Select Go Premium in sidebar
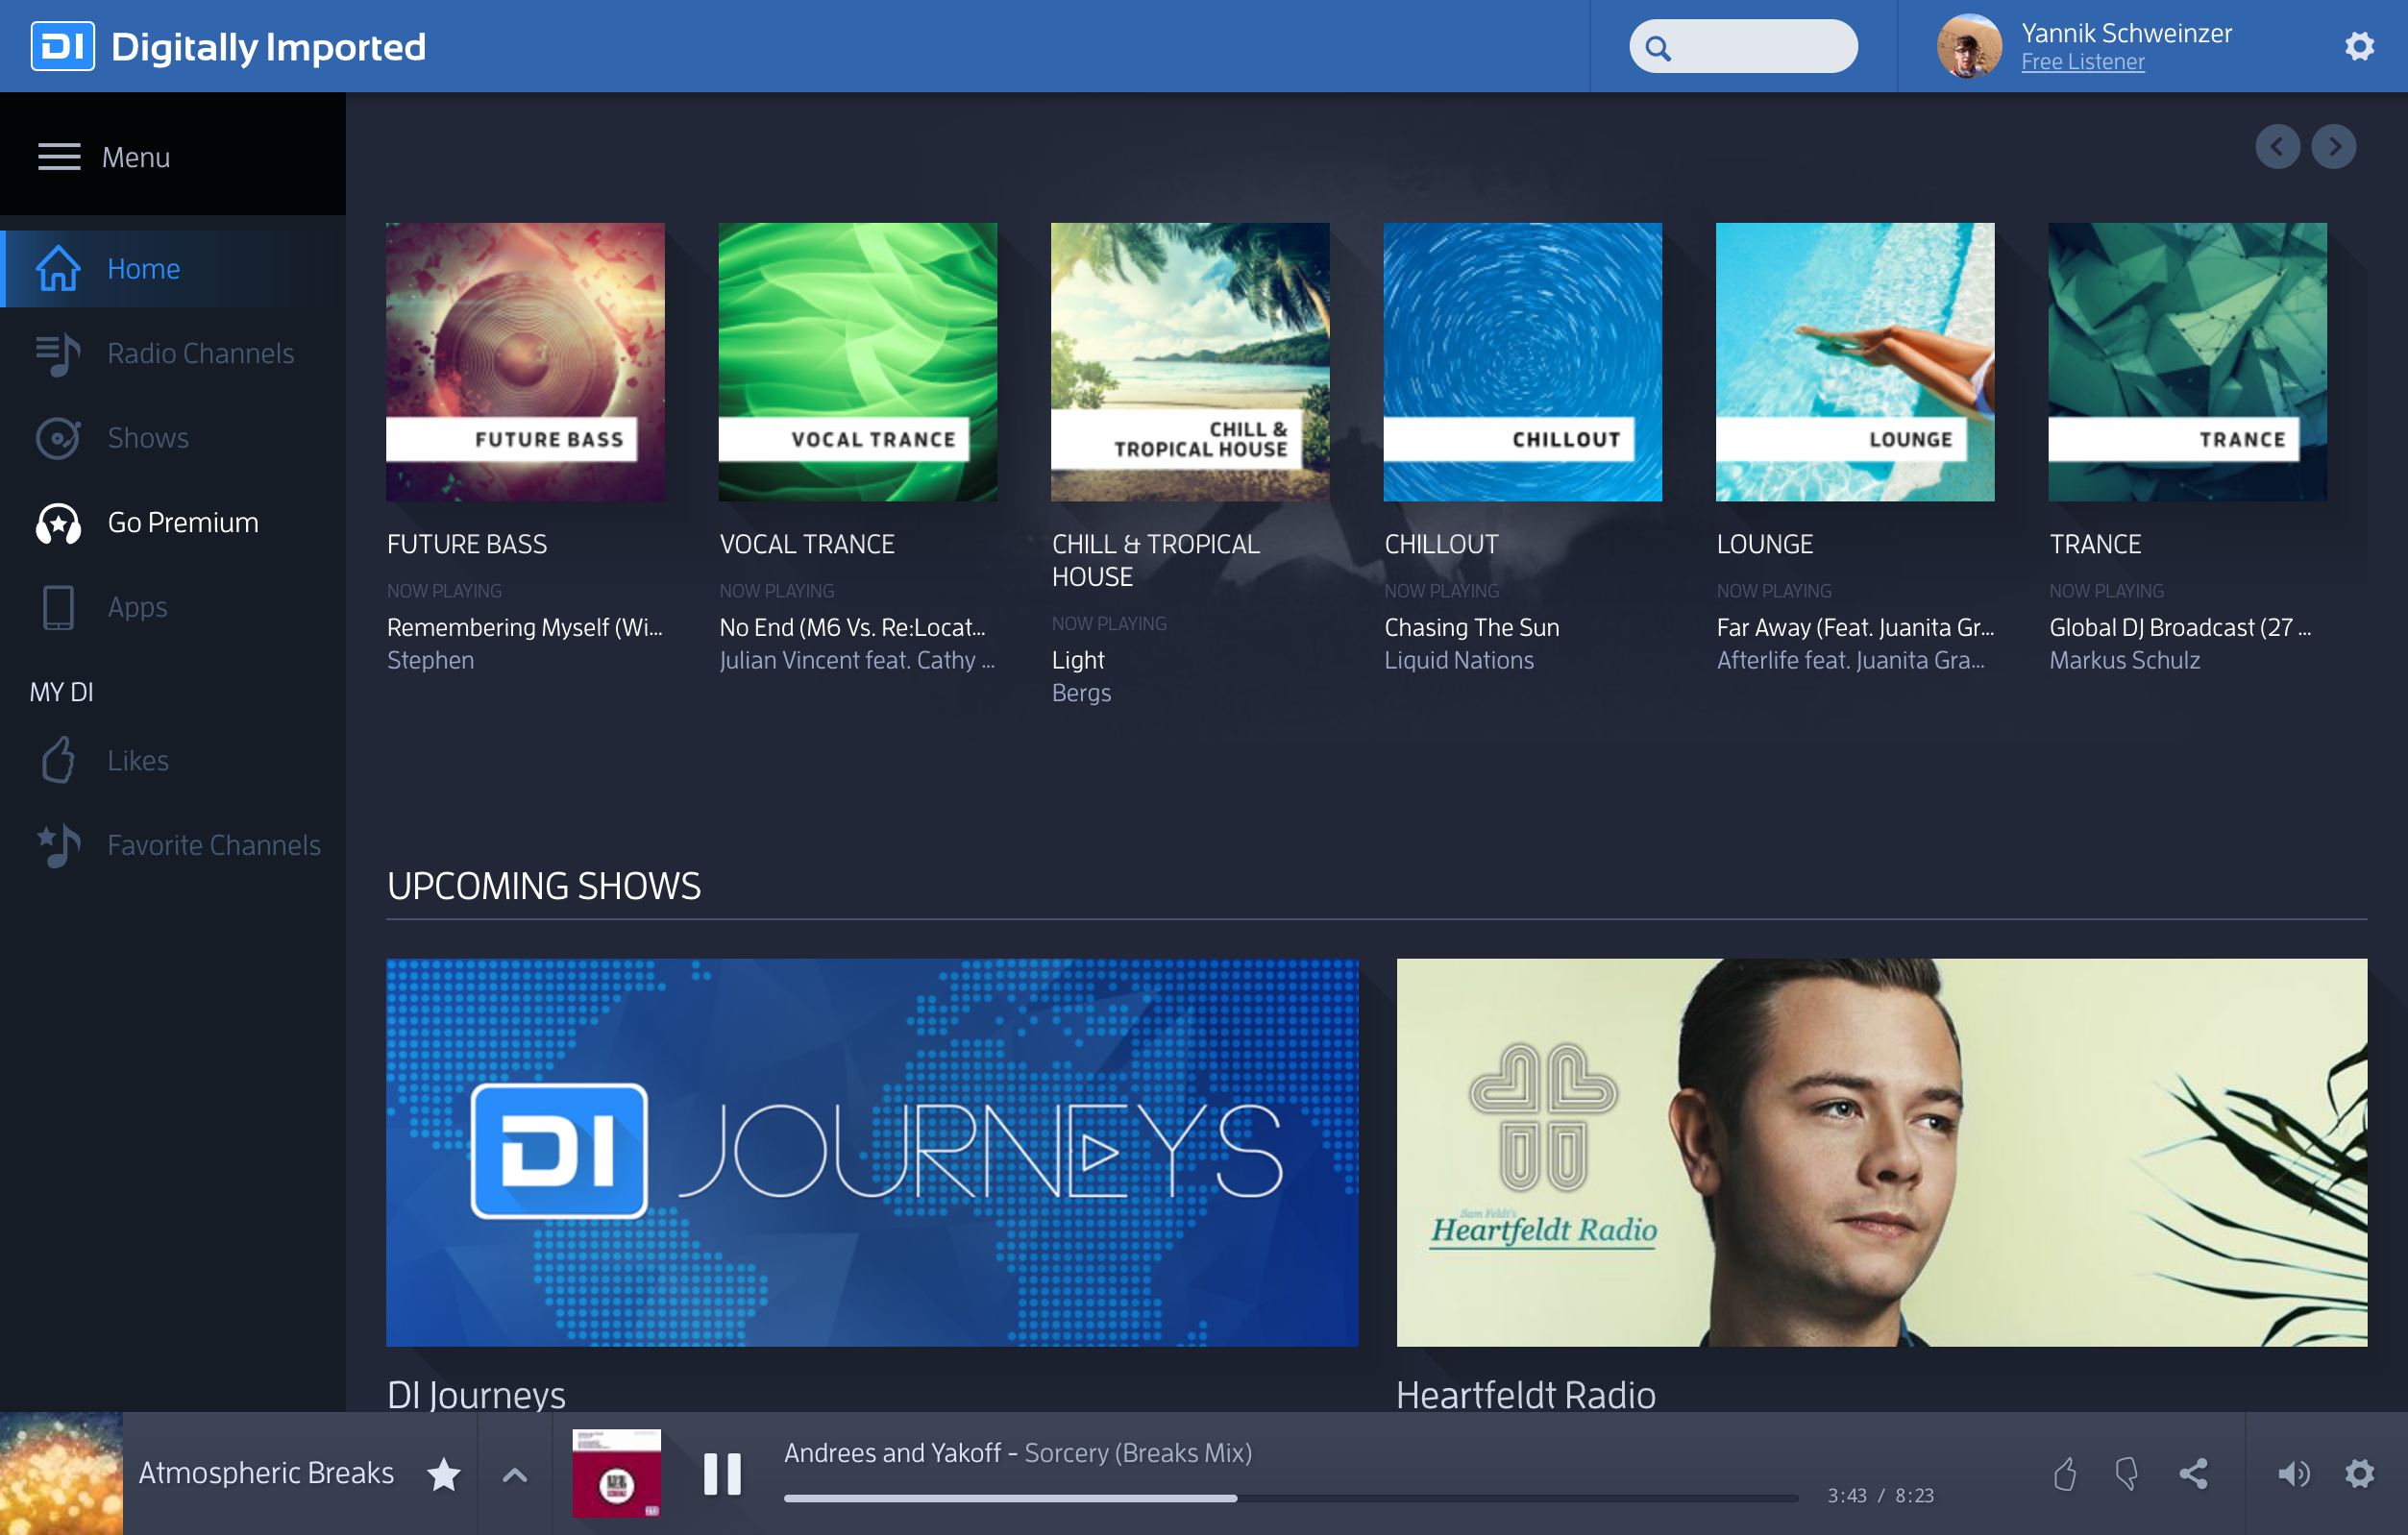This screenshot has height=1535, width=2408. pyautogui.click(x=182, y=522)
